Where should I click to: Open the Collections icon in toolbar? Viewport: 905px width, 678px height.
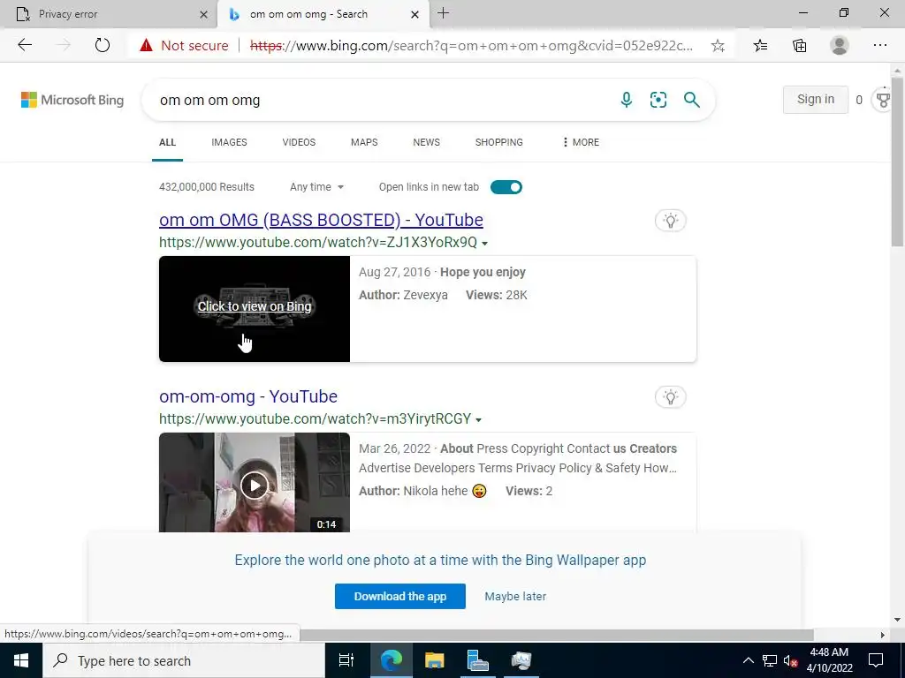[799, 46]
